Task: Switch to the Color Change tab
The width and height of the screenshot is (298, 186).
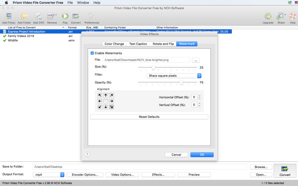Action: pos(114,44)
